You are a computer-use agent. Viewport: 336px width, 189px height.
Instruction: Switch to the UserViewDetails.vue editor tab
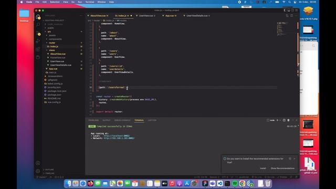(197, 16)
